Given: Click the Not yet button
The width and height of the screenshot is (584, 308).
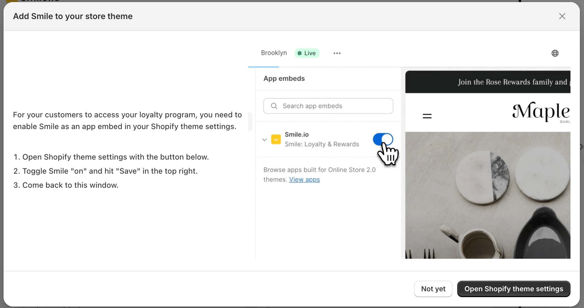Looking at the screenshot, I should coord(433,289).
